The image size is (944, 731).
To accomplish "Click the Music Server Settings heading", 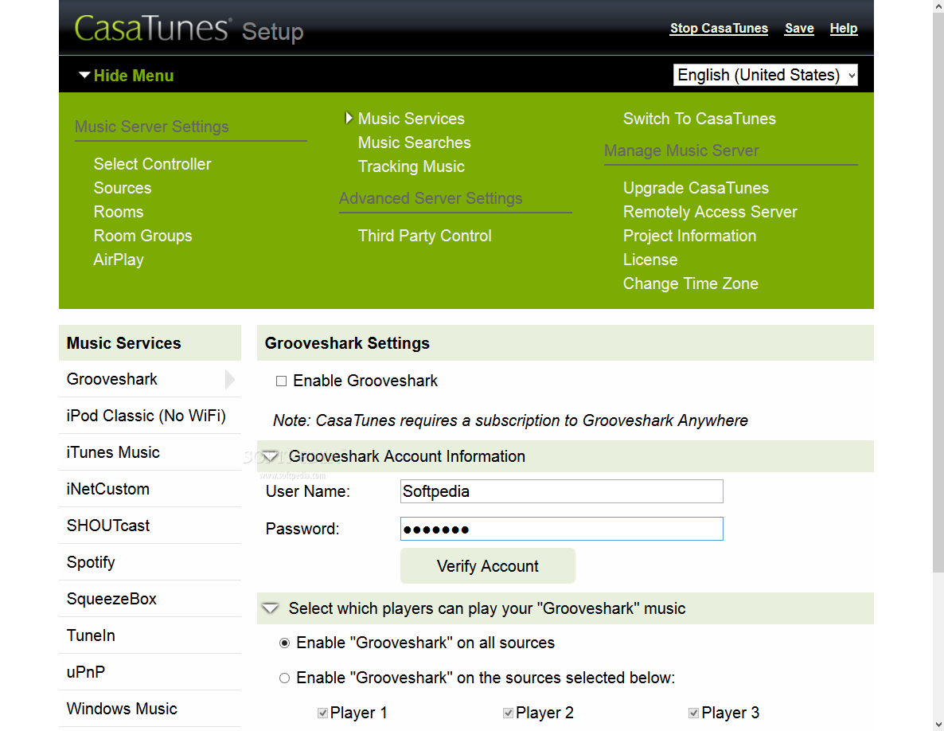I will (x=152, y=127).
